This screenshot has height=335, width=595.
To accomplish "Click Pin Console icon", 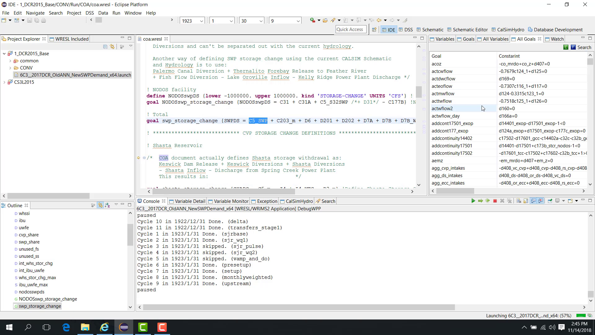I will click(x=550, y=201).
